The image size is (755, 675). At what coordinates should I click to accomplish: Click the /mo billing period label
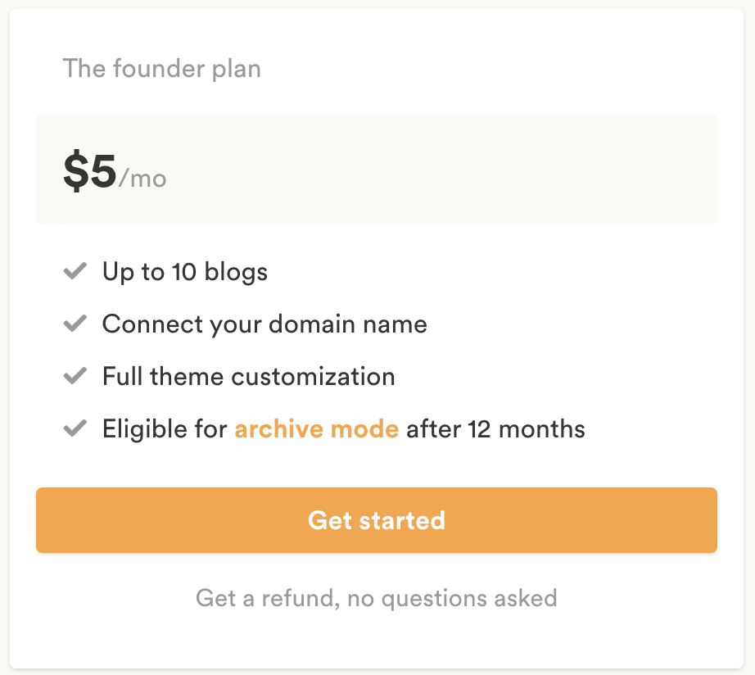[x=142, y=178]
